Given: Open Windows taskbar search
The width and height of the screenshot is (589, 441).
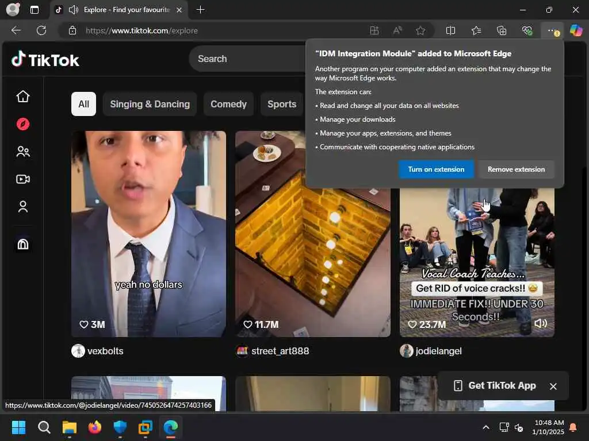Looking at the screenshot, I should (x=44, y=427).
